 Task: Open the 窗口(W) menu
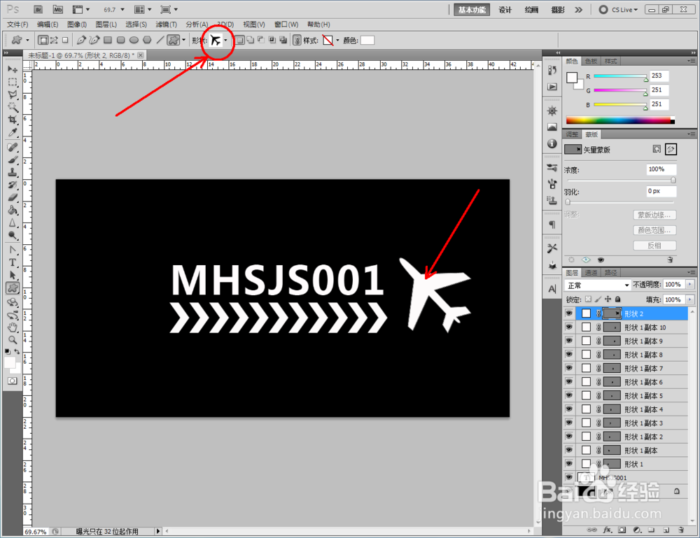coord(286,24)
